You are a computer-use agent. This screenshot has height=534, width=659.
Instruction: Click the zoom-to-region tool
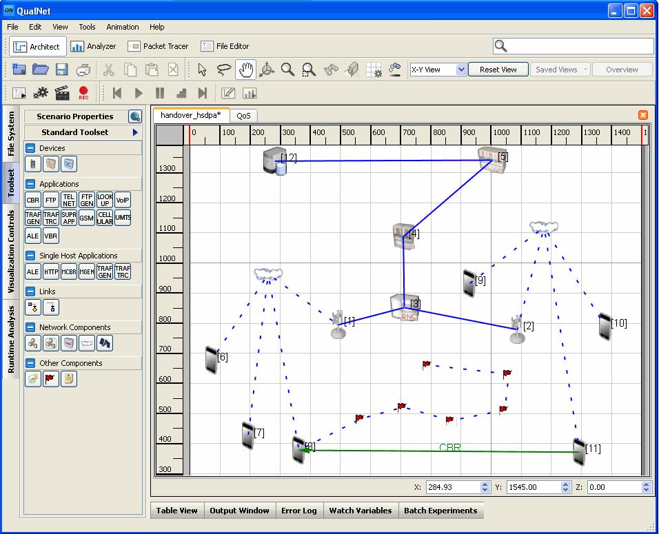309,70
